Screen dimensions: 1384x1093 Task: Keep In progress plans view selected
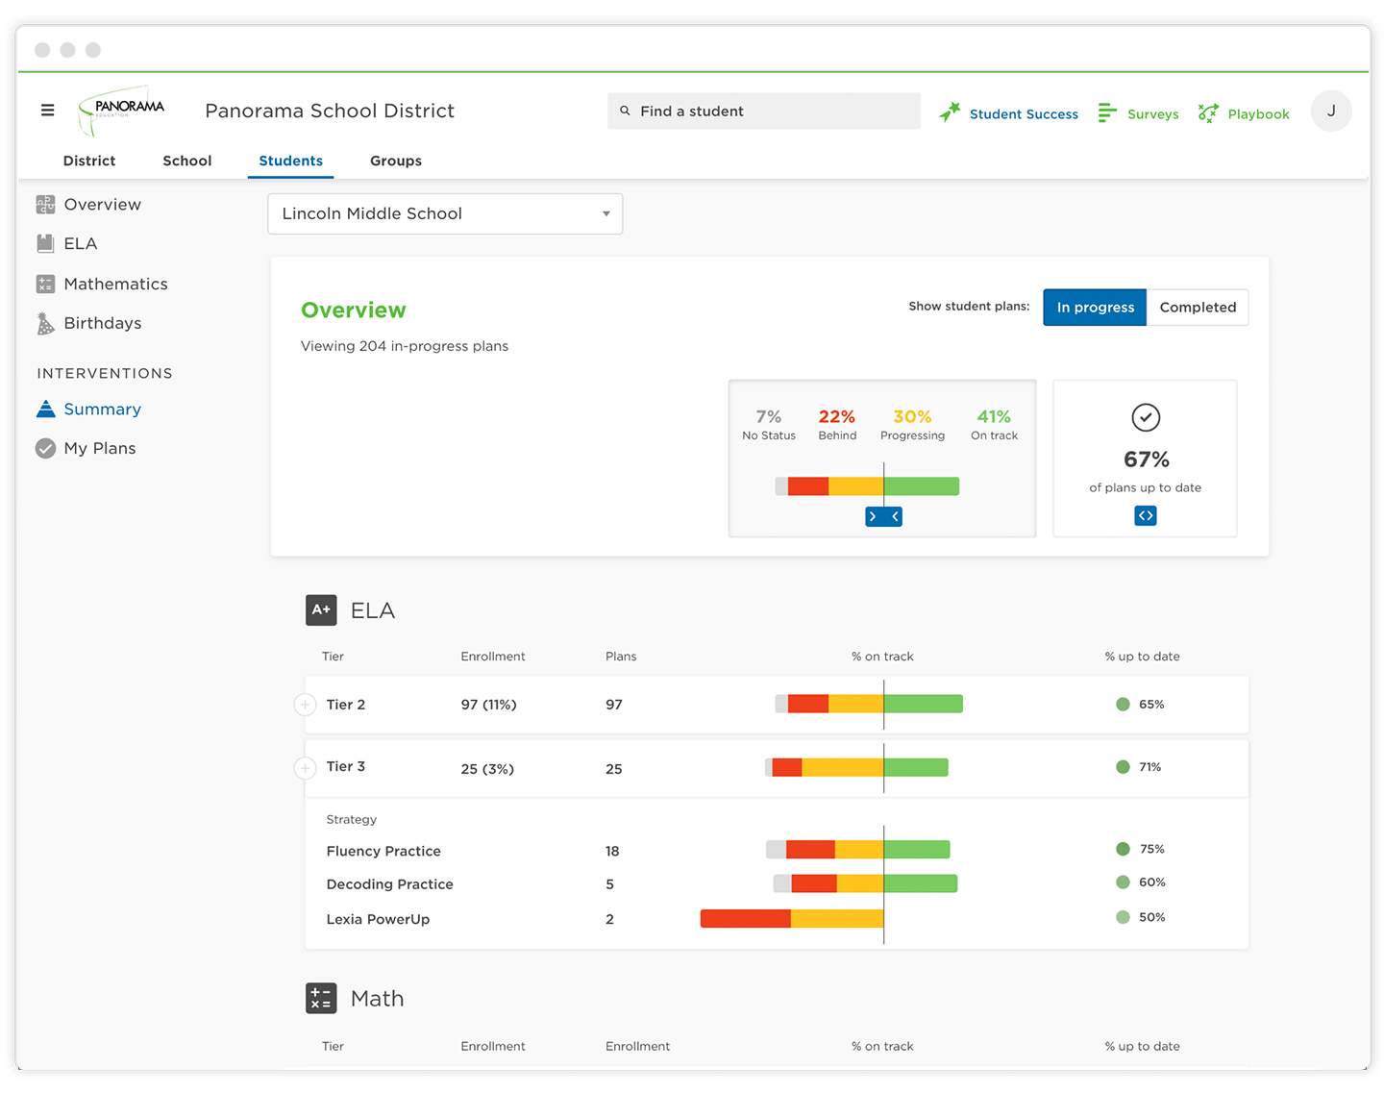coord(1095,307)
